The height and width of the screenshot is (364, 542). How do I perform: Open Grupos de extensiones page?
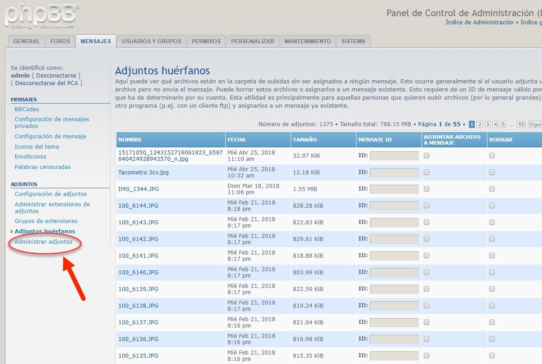click(x=46, y=221)
